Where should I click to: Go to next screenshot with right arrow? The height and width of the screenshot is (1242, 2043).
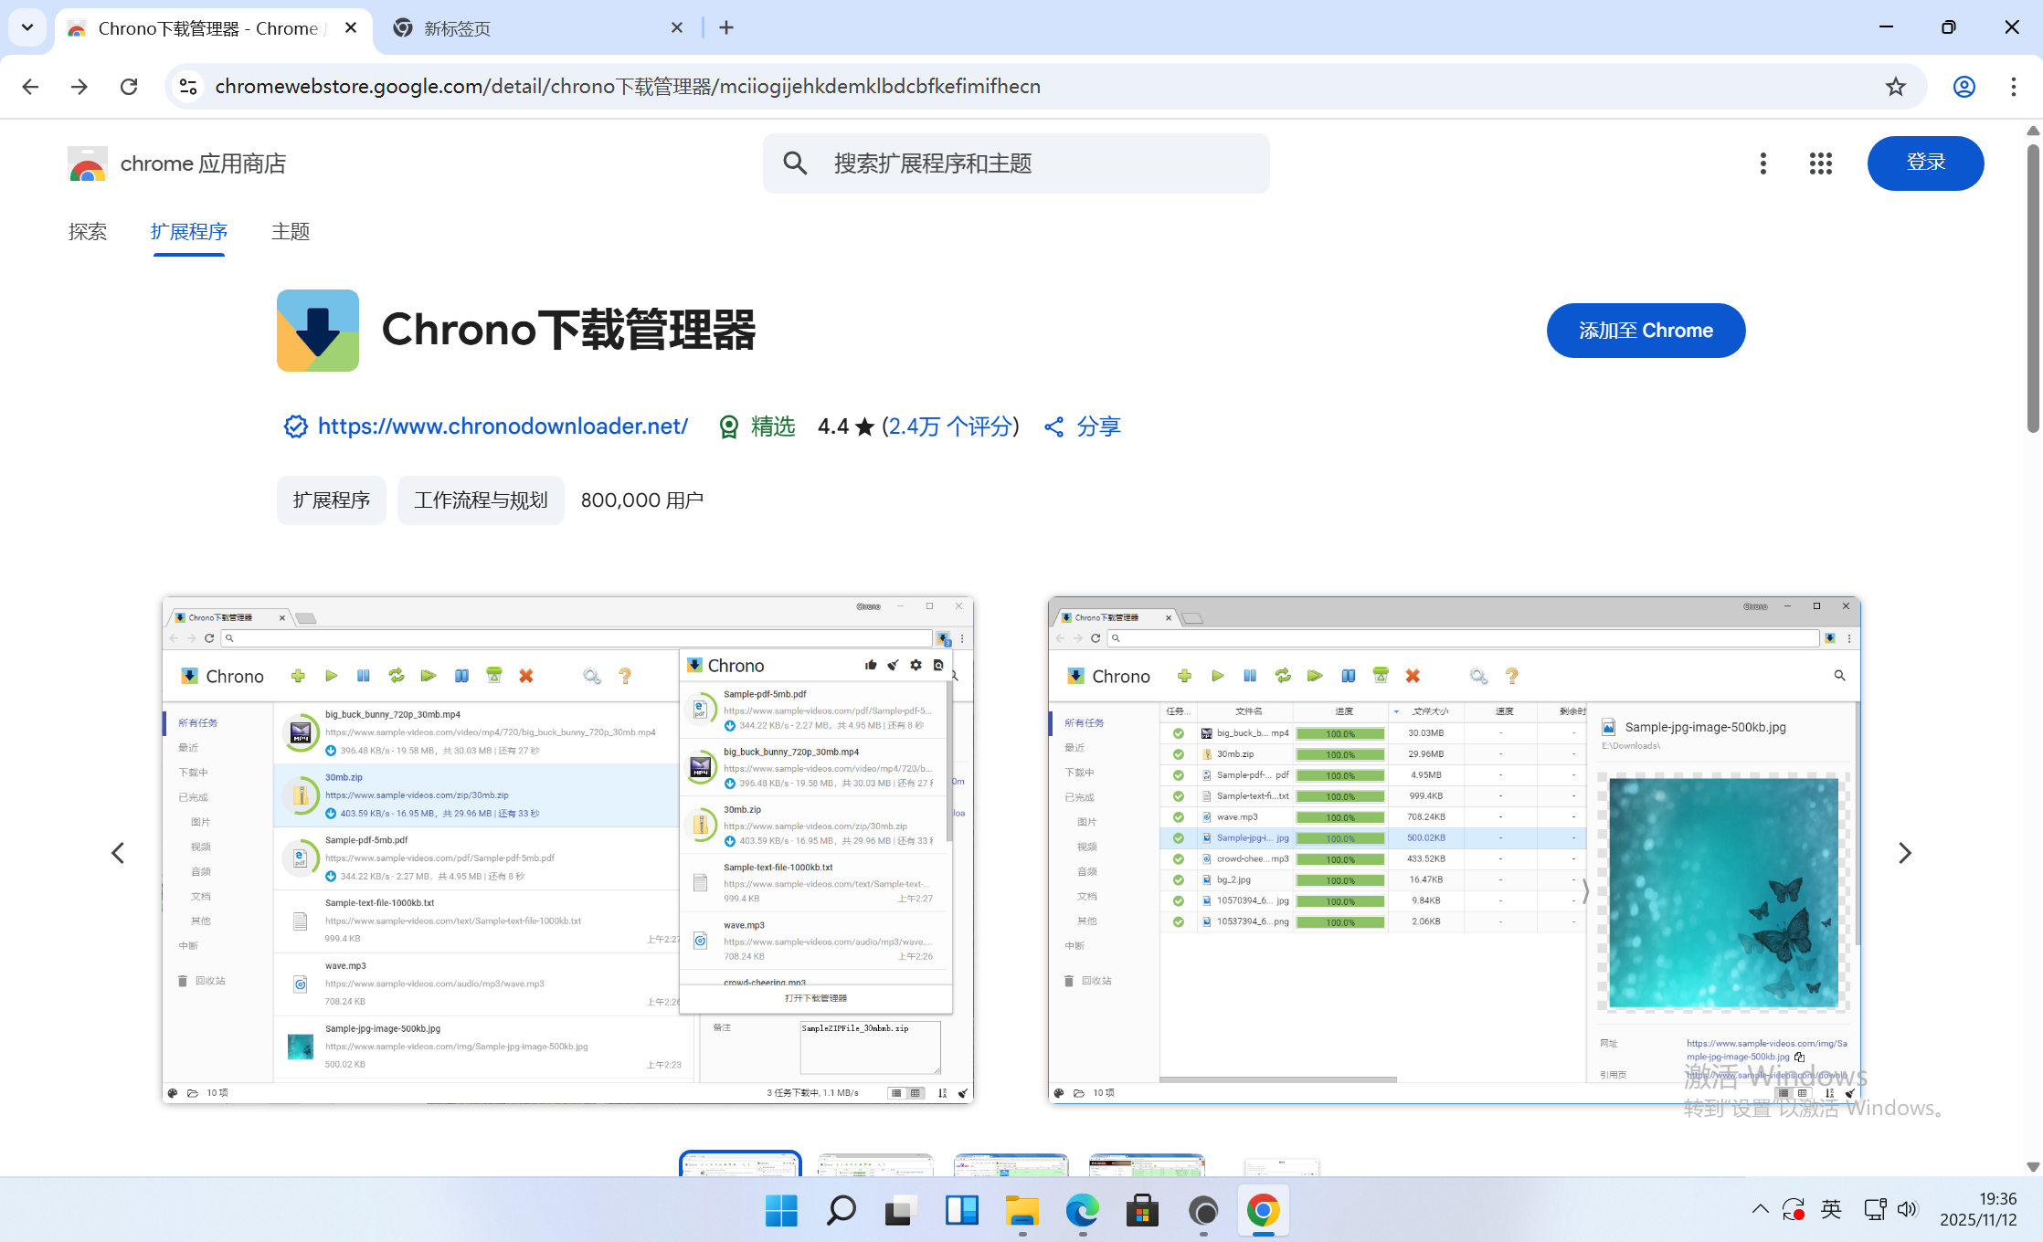(1904, 853)
